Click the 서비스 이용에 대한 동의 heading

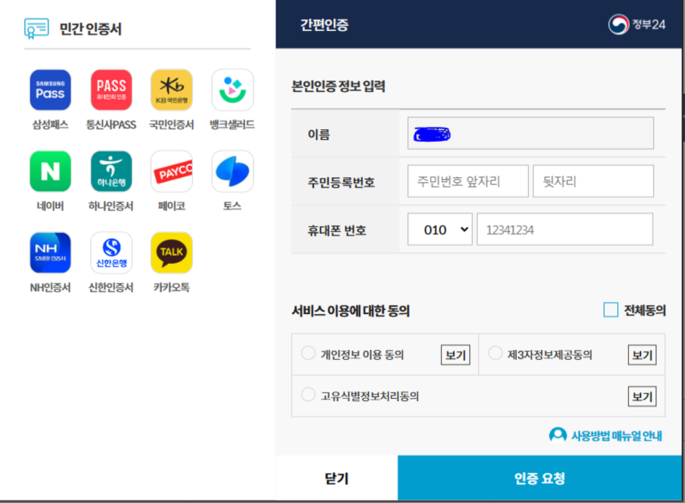[x=351, y=311]
